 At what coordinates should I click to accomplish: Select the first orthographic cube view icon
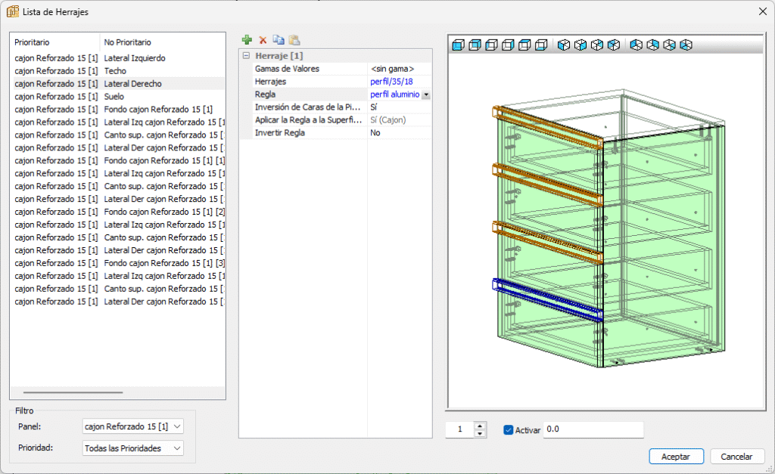[458, 45]
